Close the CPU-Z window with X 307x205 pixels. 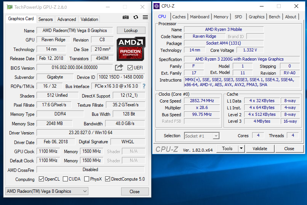296,6
